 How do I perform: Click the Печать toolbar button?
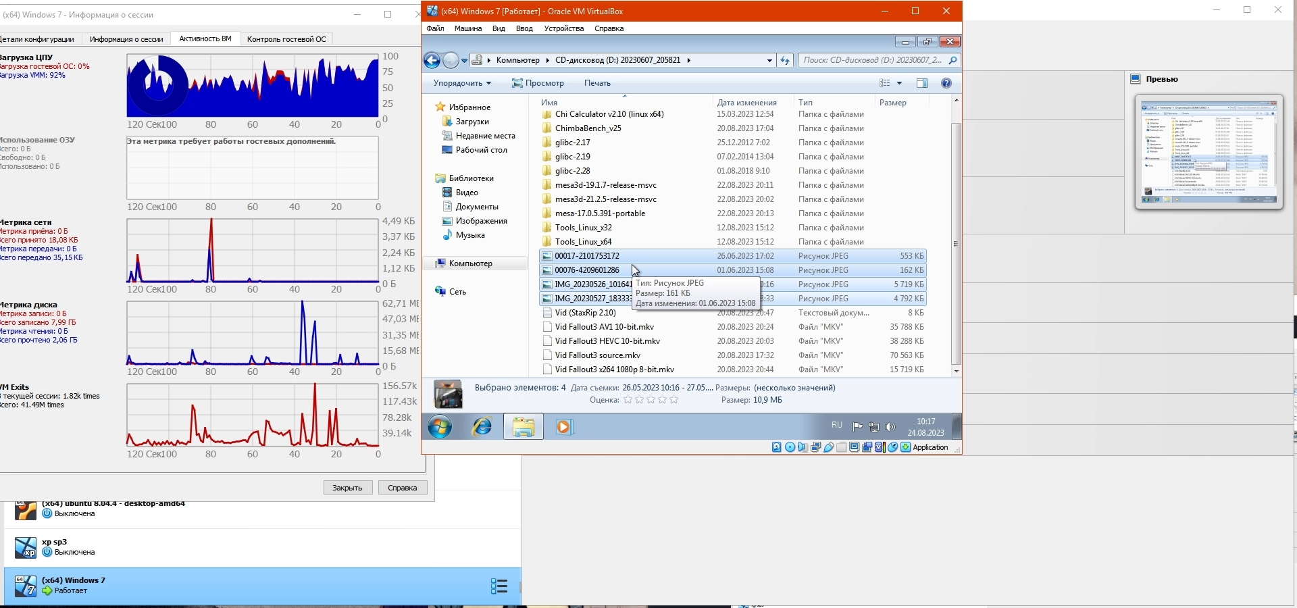pyautogui.click(x=597, y=83)
